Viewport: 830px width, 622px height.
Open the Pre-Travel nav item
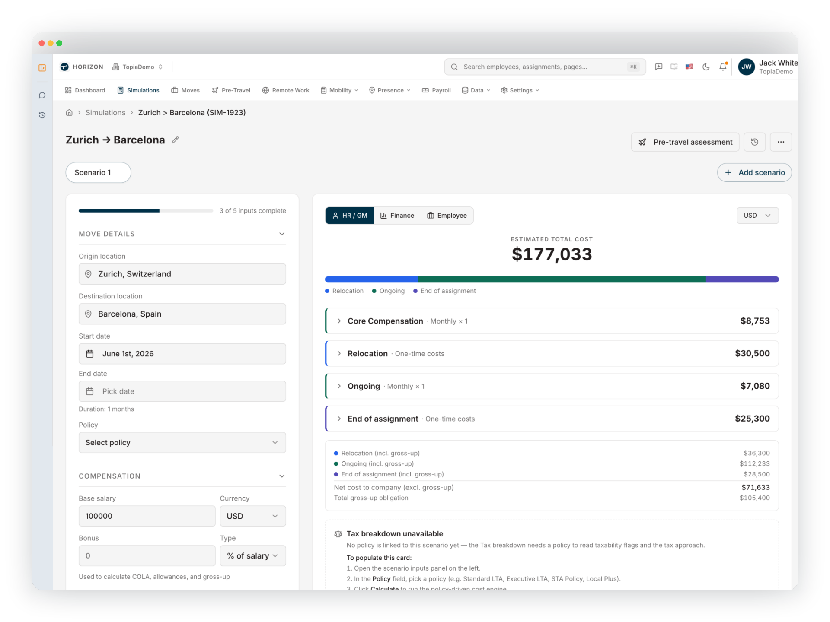coord(231,90)
